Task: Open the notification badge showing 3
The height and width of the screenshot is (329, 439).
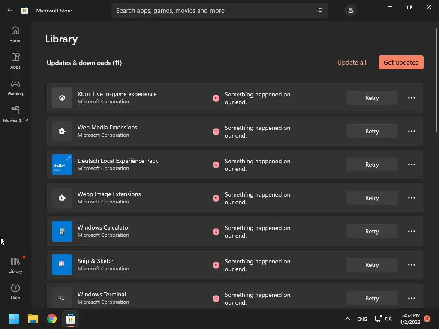Action: coord(427,319)
